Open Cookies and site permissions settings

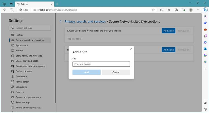point(30,66)
